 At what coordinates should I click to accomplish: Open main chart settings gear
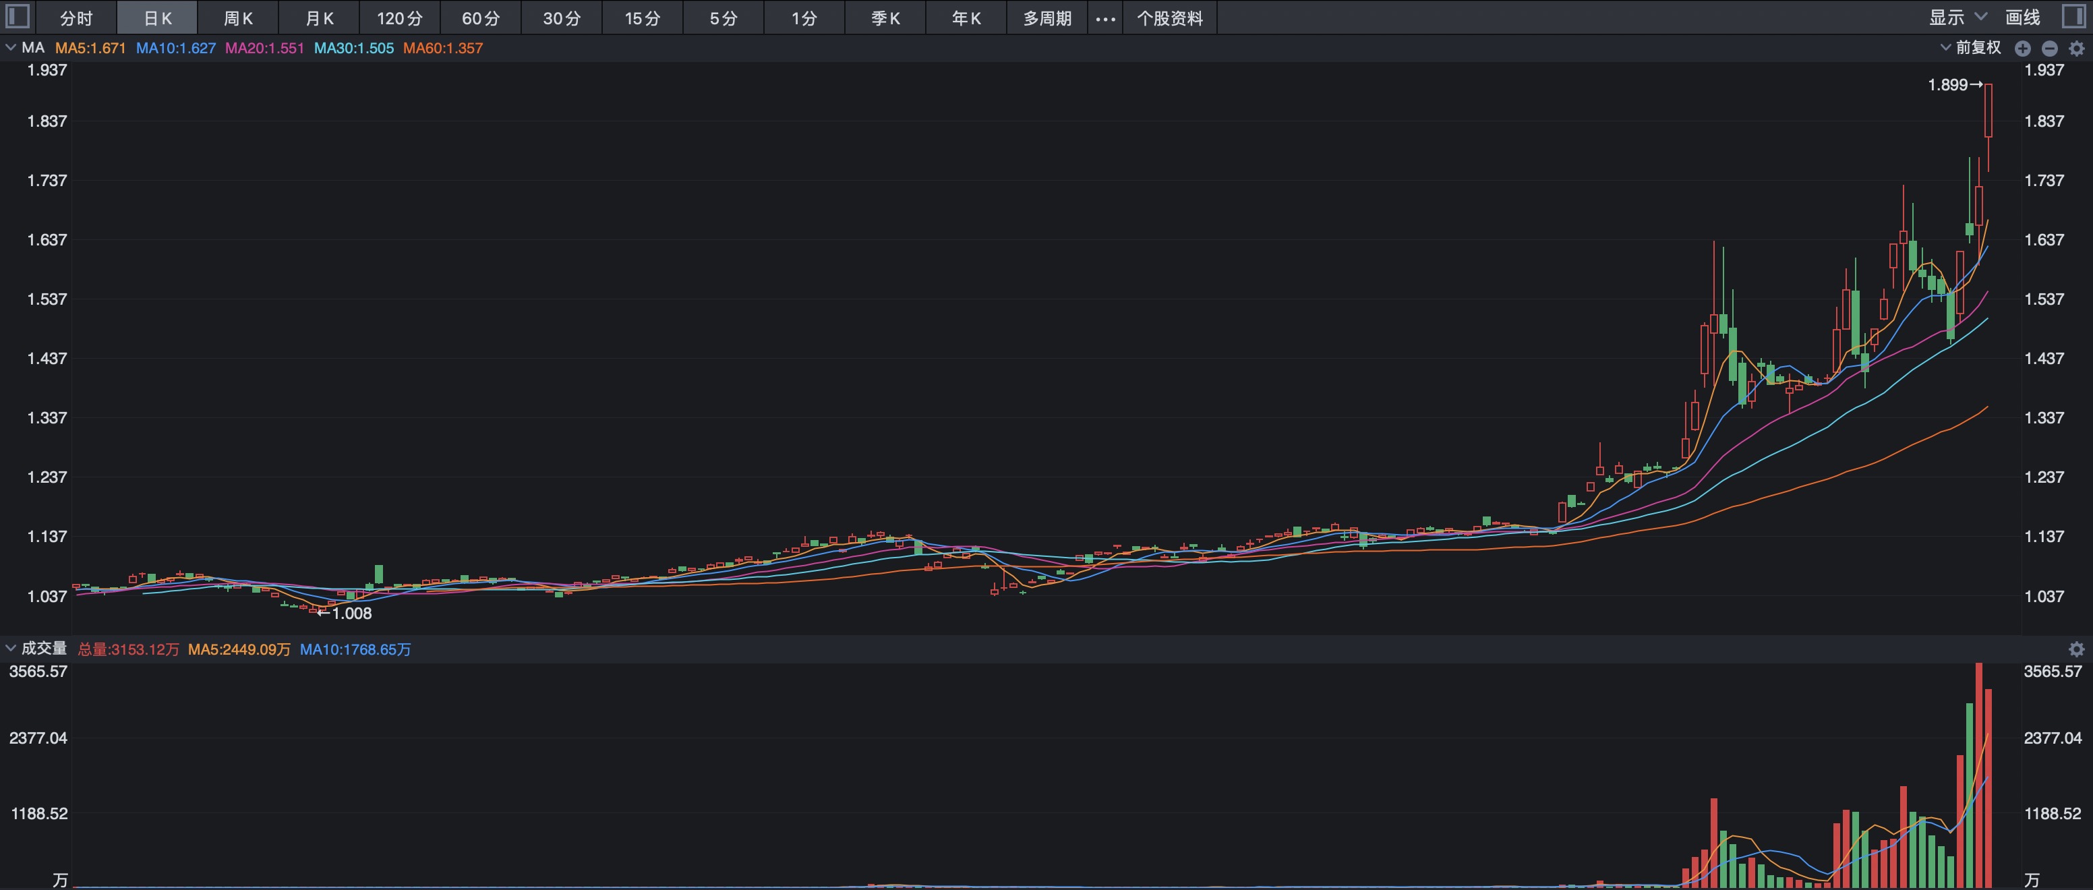point(2077,49)
